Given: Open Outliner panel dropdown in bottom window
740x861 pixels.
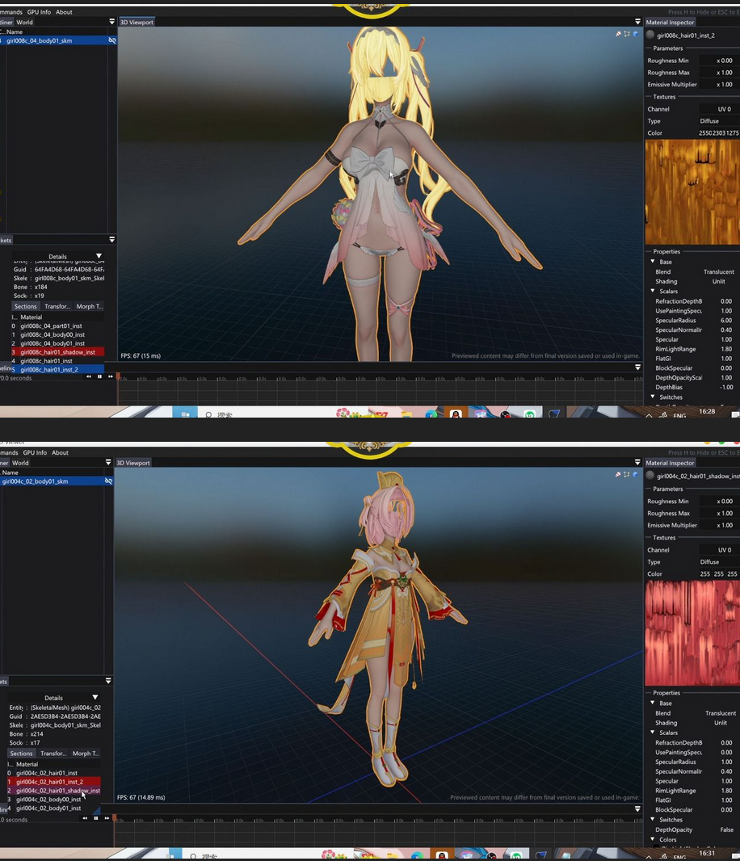Looking at the screenshot, I should pyautogui.click(x=107, y=462).
